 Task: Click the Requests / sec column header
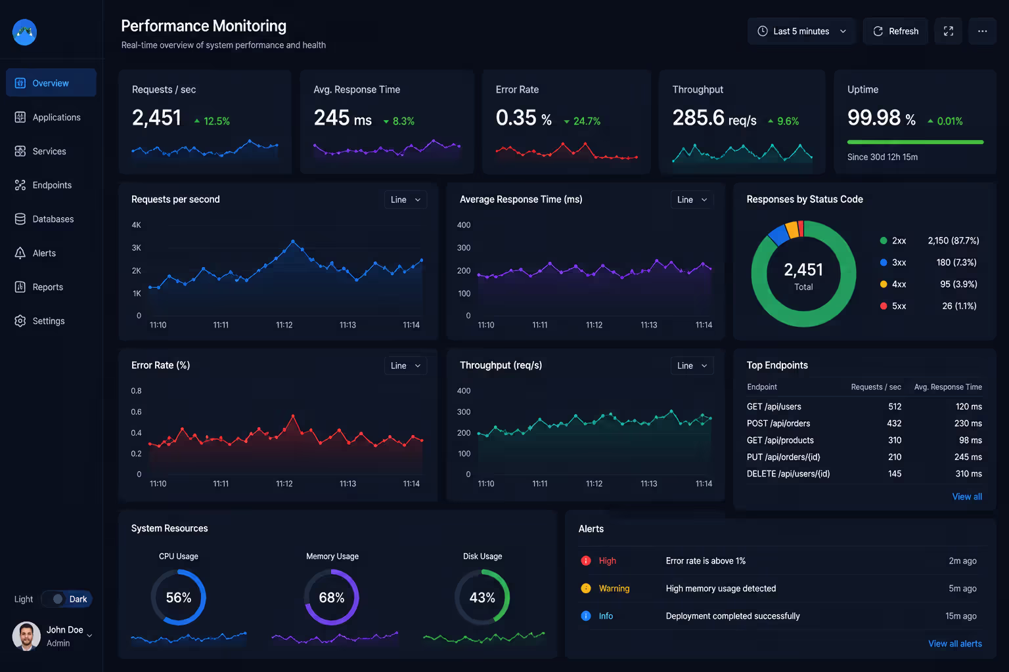[876, 387]
